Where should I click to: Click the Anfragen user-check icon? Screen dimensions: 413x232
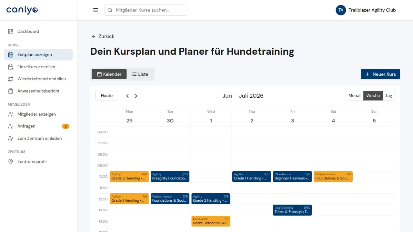pyautogui.click(x=11, y=126)
